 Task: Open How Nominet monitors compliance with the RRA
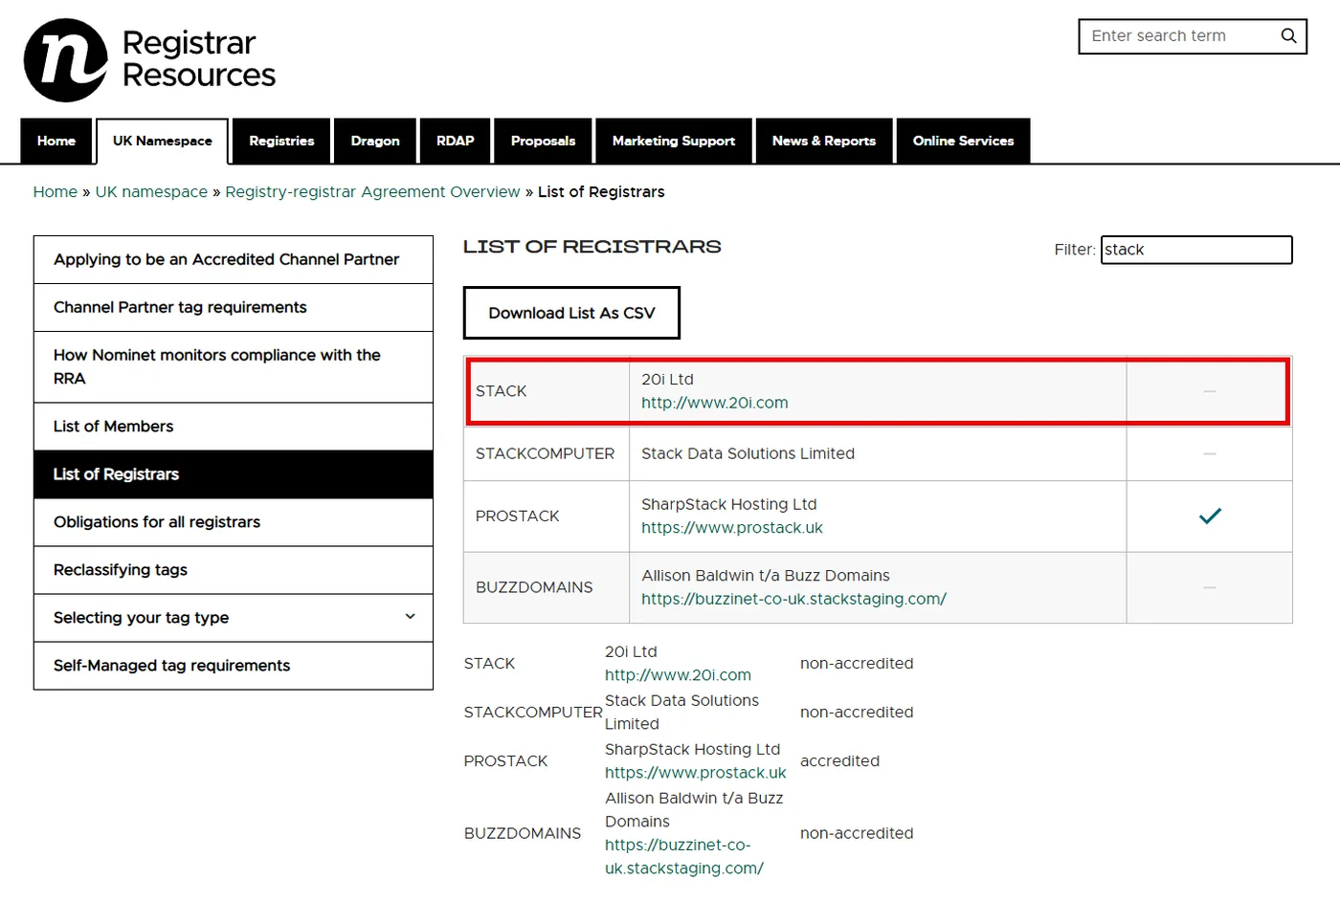[x=234, y=366]
